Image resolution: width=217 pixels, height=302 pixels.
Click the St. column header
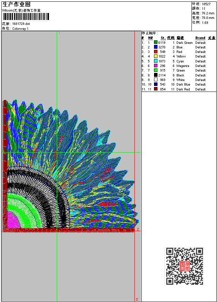(163, 38)
